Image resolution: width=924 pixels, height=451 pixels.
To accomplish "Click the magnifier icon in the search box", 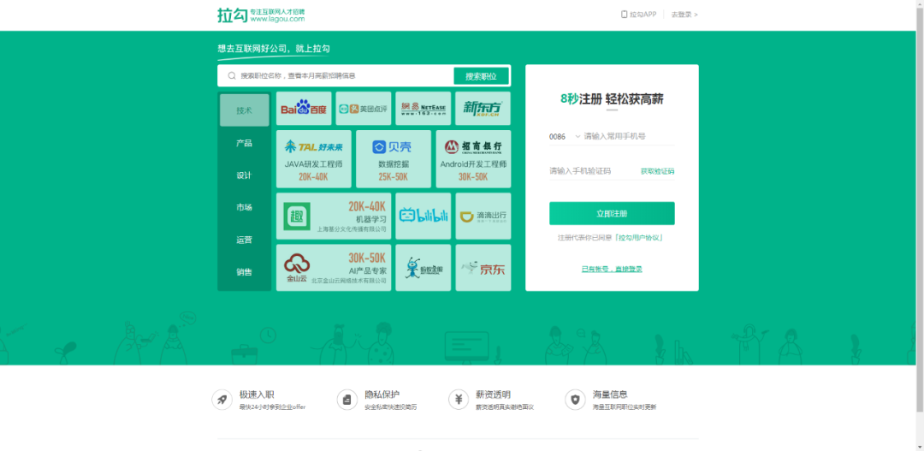I will 232,75.
